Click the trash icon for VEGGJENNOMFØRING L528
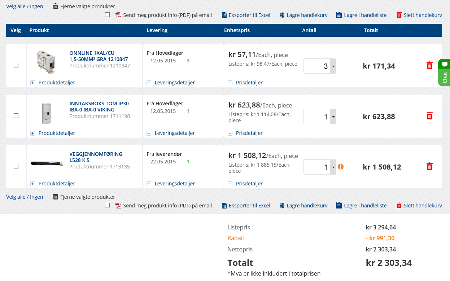450x281 pixels. point(429,166)
